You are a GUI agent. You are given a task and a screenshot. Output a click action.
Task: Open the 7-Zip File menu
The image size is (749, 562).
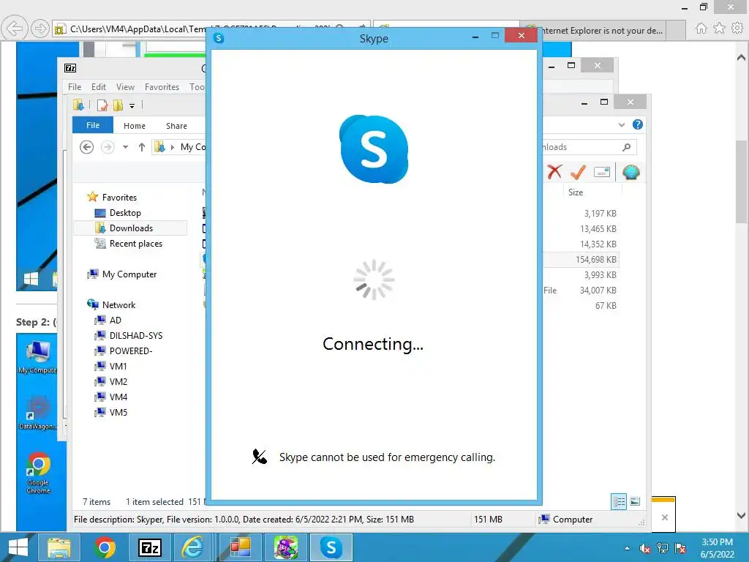pos(75,87)
